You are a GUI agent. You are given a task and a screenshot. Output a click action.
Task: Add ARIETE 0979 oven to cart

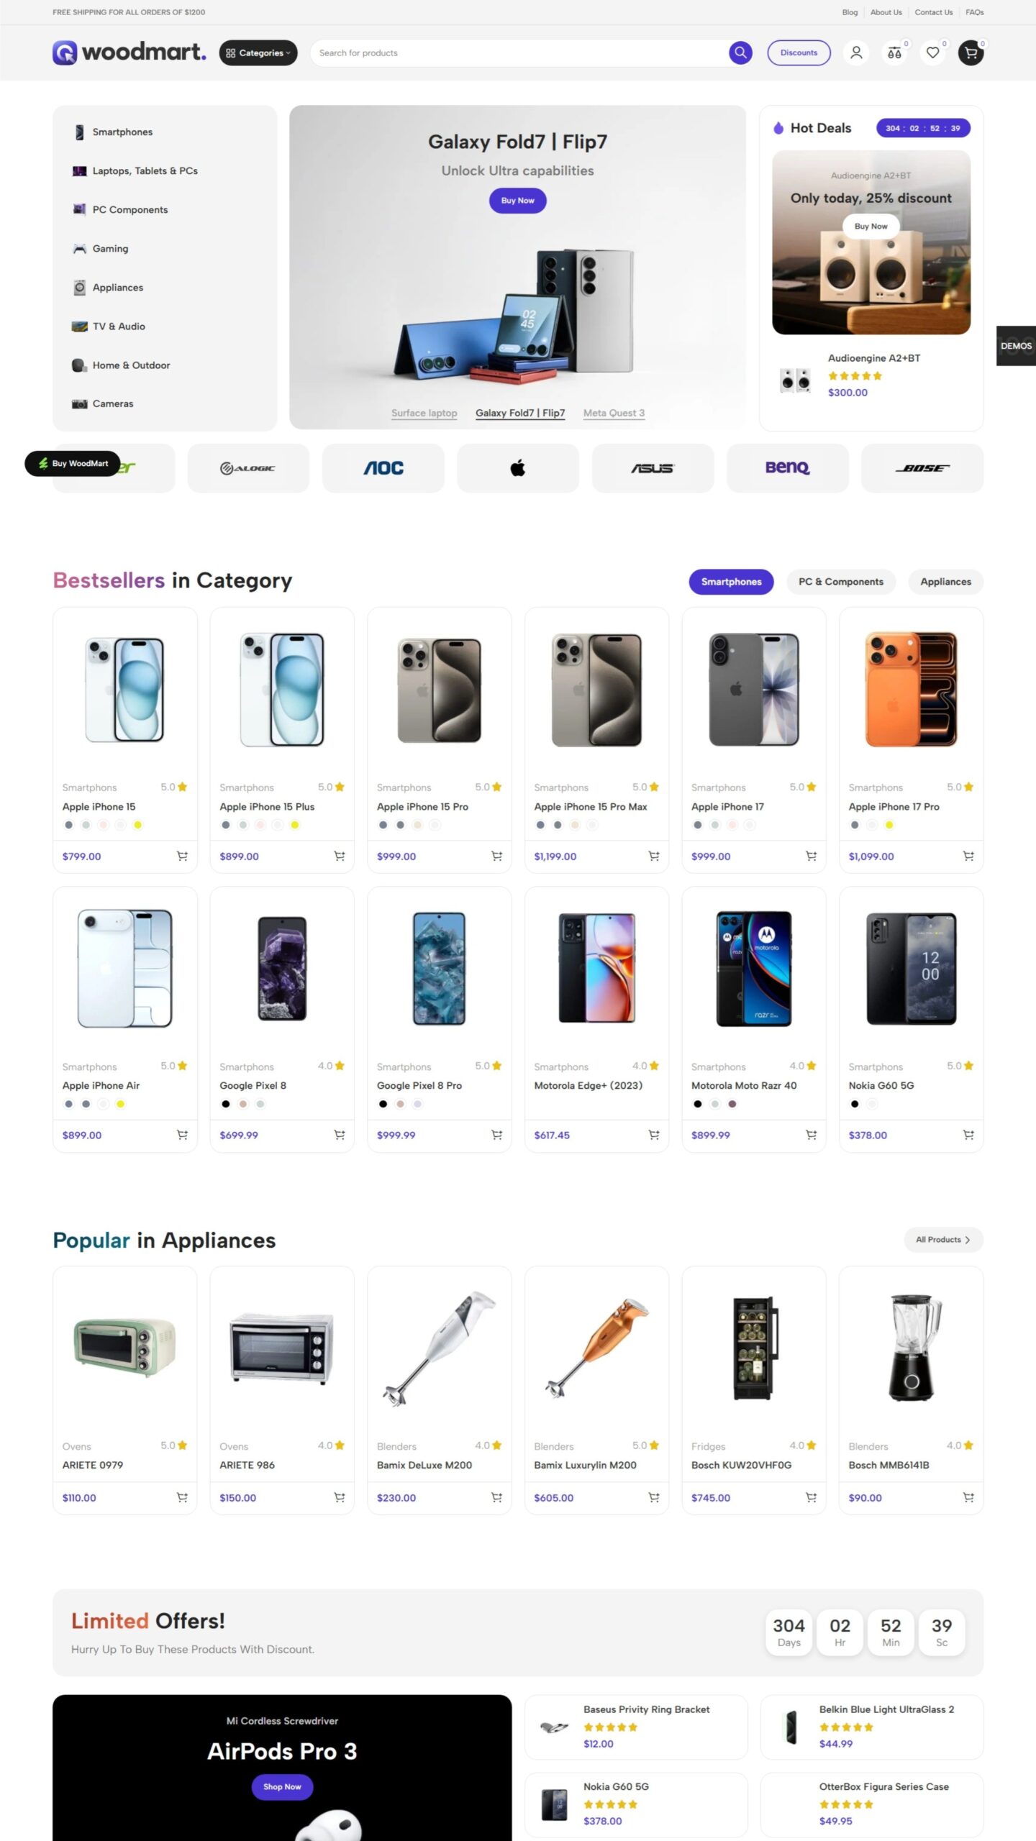click(182, 1497)
